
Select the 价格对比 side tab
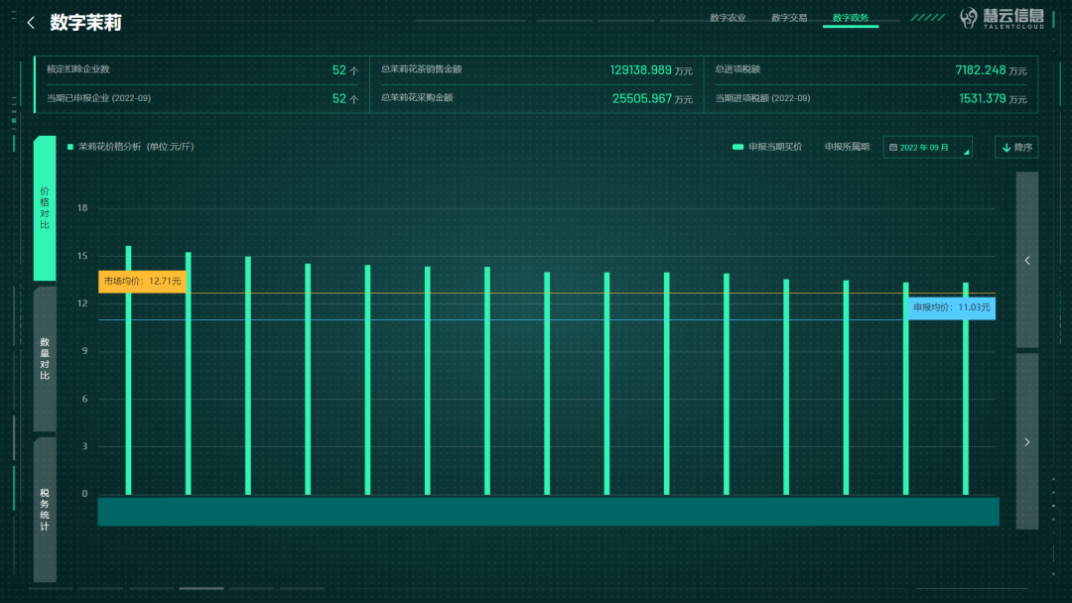[45, 208]
